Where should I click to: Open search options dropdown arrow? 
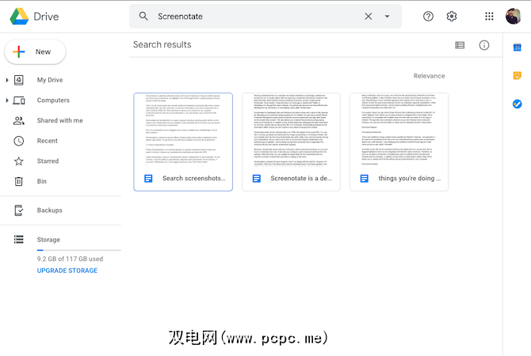pyautogui.click(x=387, y=17)
